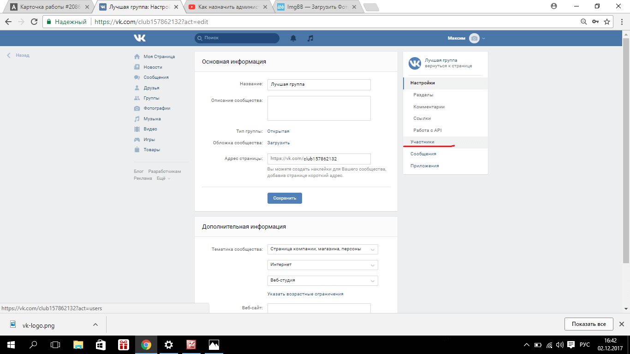Image resolution: width=630 pixels, height=354 pixels.
Task: Open vk-logo.png download options arrow
Action: click(x=95, y=324)
